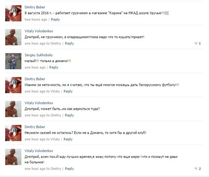The height and width of the screenshot is (177, 209).
Task: Reply to Vitaly's comment about кладовщиком
Action: (x=69, y=43)
